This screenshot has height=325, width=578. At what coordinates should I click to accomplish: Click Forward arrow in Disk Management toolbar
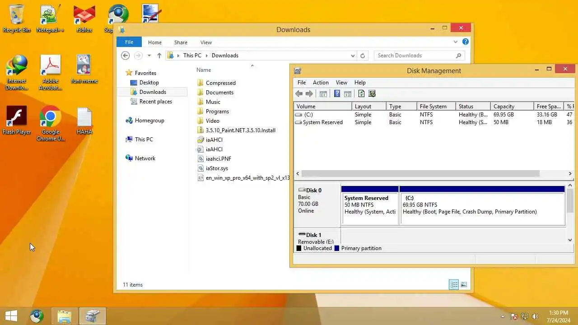pyautogui.click(x=309, y=94)
